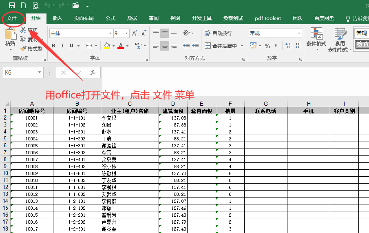
Task: Click the Save icon in quick access toolbar
Action: tap(11, 5)
